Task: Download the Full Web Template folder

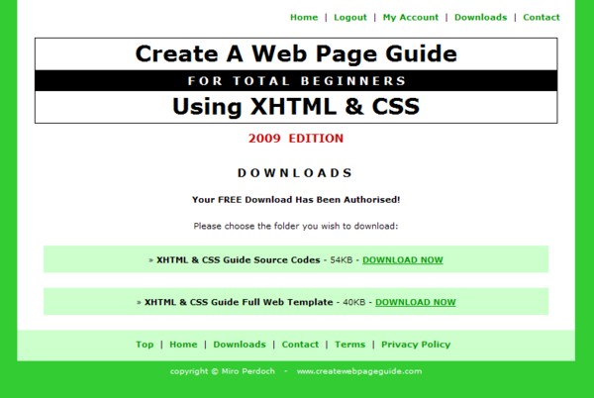Action: pyautogui.click(x=415, y=302)
